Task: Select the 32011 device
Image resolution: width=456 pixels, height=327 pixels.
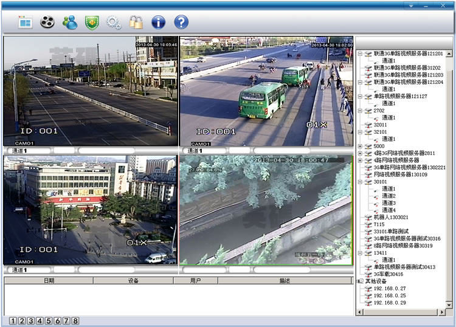Action: [380, 125]
